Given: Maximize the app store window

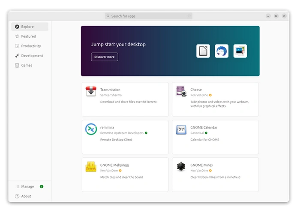Looking at the screenshot, I should pos(276,16).
